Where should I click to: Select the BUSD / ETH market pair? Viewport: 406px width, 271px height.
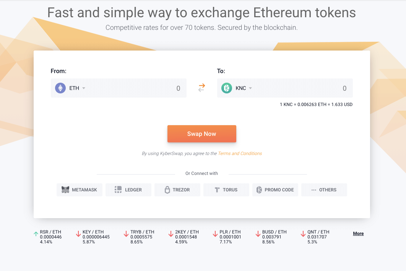coord(271,237)
